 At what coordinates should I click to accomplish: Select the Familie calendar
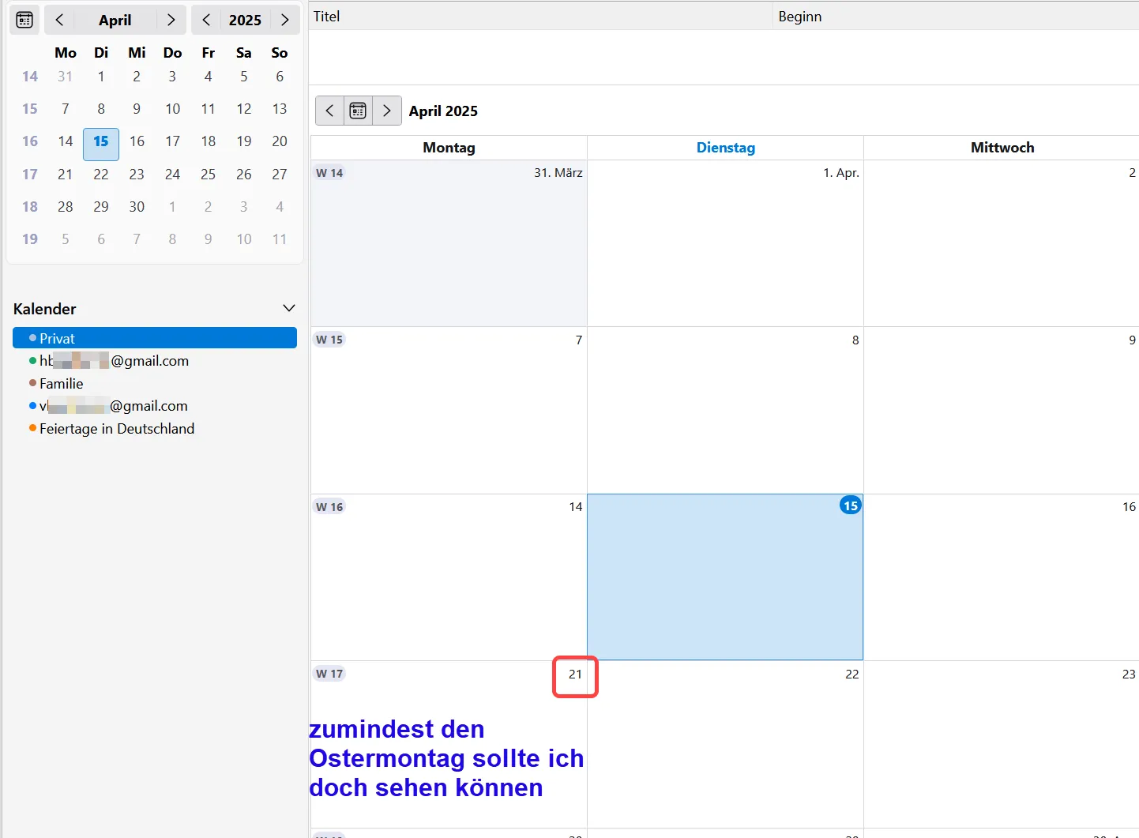155,383
